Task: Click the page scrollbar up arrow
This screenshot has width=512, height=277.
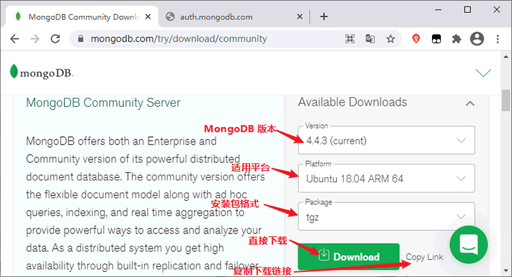Action: pyautogui.click(x=506, y=56)
